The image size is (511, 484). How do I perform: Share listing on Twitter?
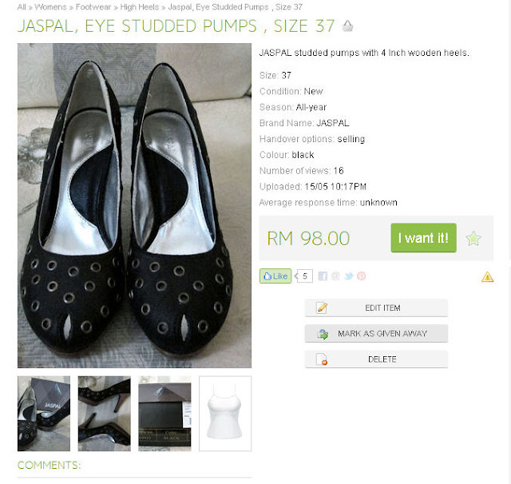(349, 276)
